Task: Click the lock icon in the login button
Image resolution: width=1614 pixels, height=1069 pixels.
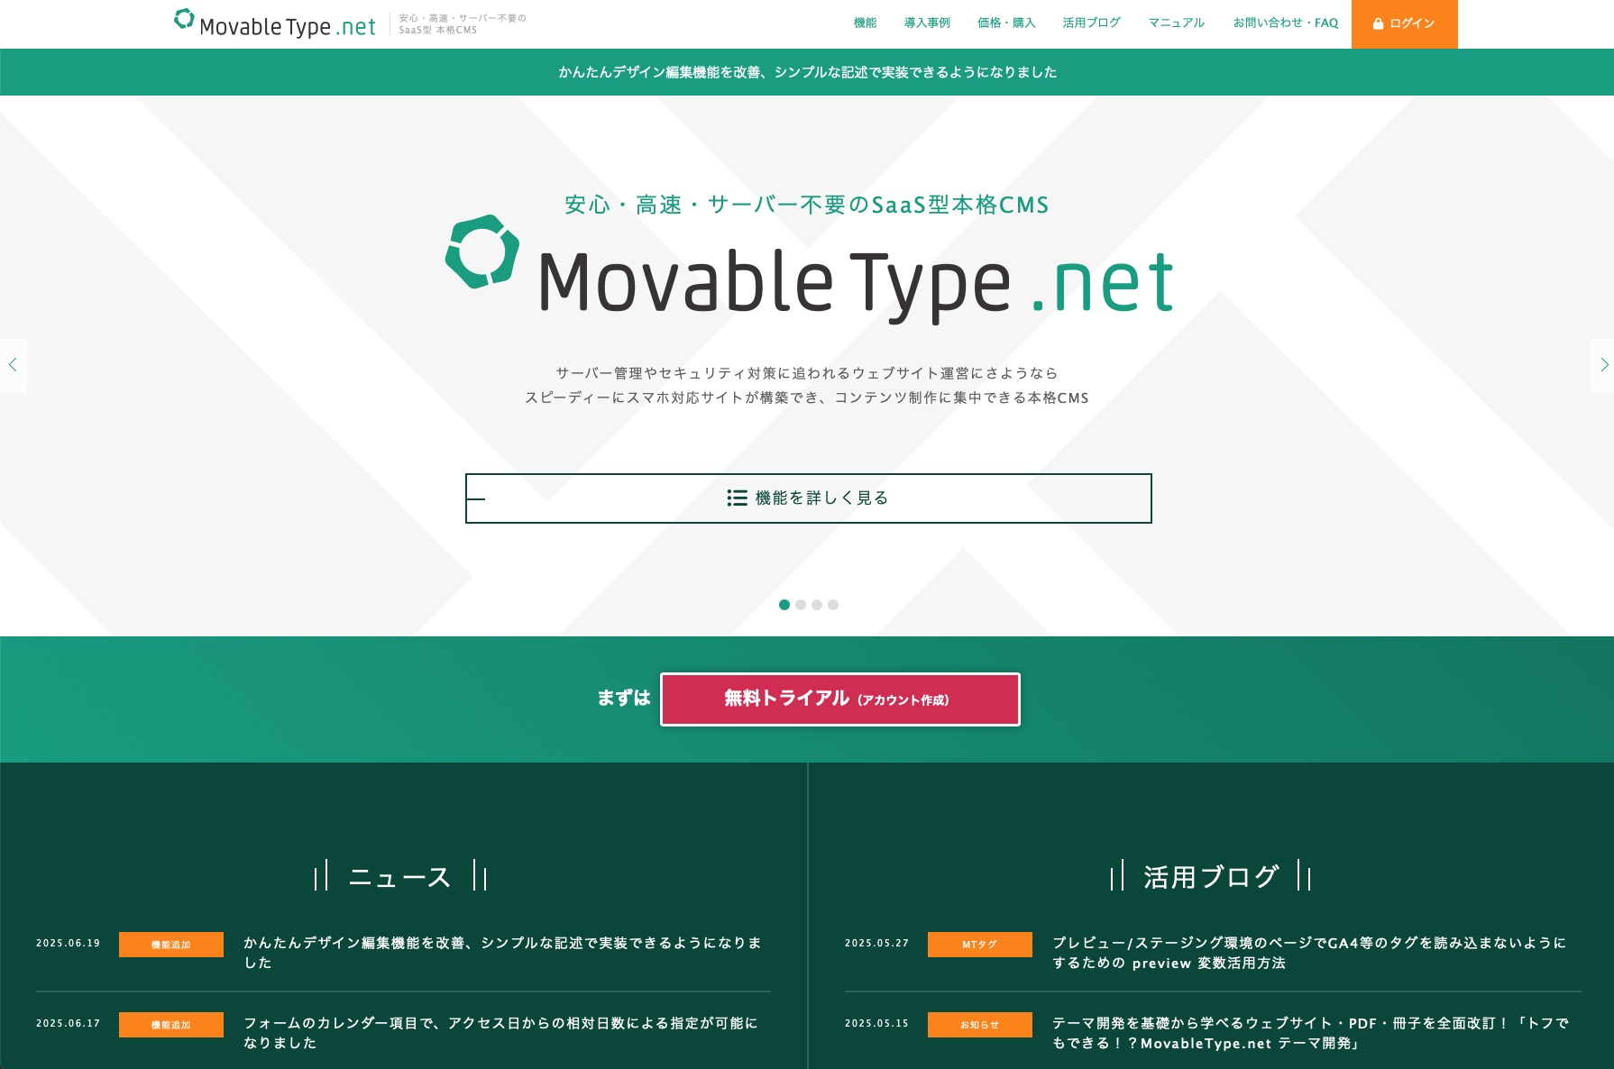Action: 1378,23
